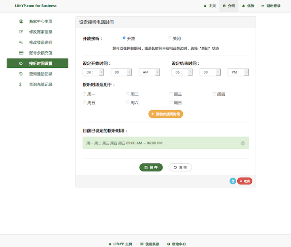Click the edit icon beside 修改商家信息
Image resolution: width=291 pixels, height=247 pixels.
(x=21, y=32)
